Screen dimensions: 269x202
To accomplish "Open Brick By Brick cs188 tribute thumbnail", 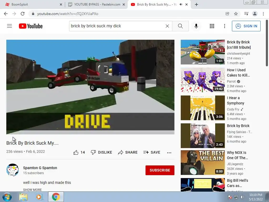I will coord(203,52).
